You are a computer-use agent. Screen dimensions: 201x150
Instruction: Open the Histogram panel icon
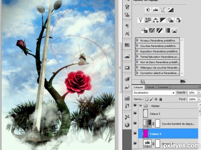[127, 56]
